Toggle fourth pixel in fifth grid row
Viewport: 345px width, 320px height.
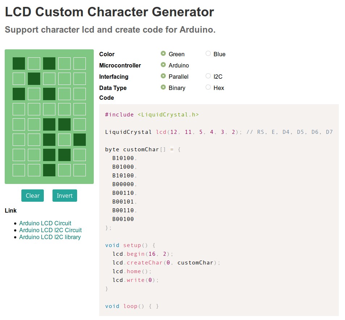(x=64, y=124)
